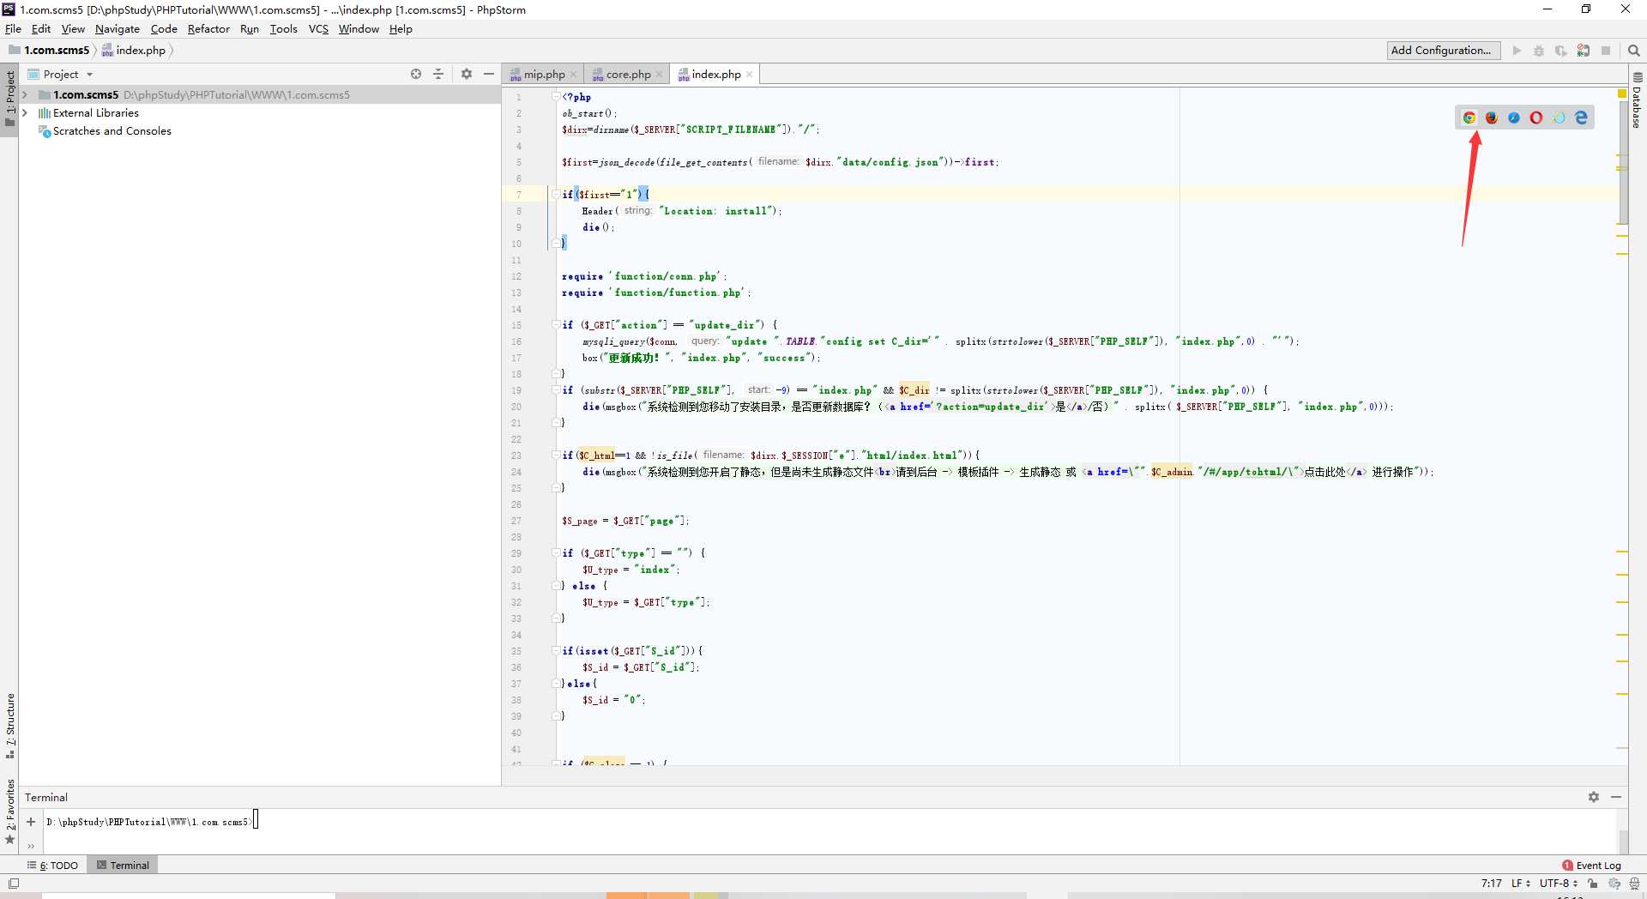Open page in Opera browser icon
This screenshot has width=1647, height=899.
1536,118
